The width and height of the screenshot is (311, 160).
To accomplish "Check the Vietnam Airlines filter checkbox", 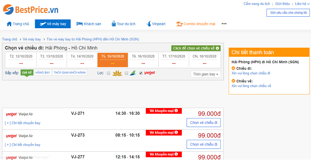I will click(x=108, y=73).
